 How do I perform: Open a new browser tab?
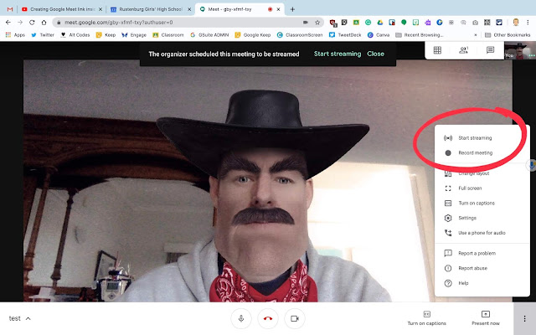pyautogui.click(x=292, y=9)
